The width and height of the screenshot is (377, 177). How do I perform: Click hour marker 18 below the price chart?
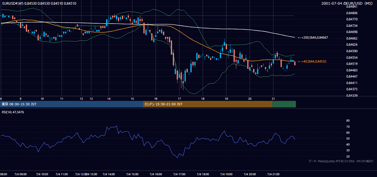(x=203, y=99)
